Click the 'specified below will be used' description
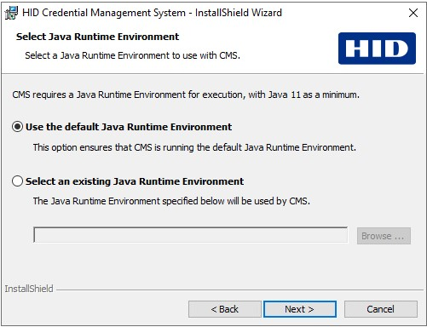427x327 pixels. [171, 201]
